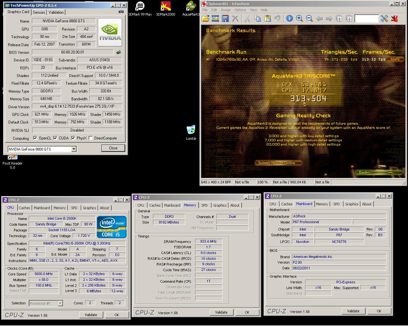
Task: Paste clipboard icon in IrfanView toolbar
Action: (x=267, y=18)
